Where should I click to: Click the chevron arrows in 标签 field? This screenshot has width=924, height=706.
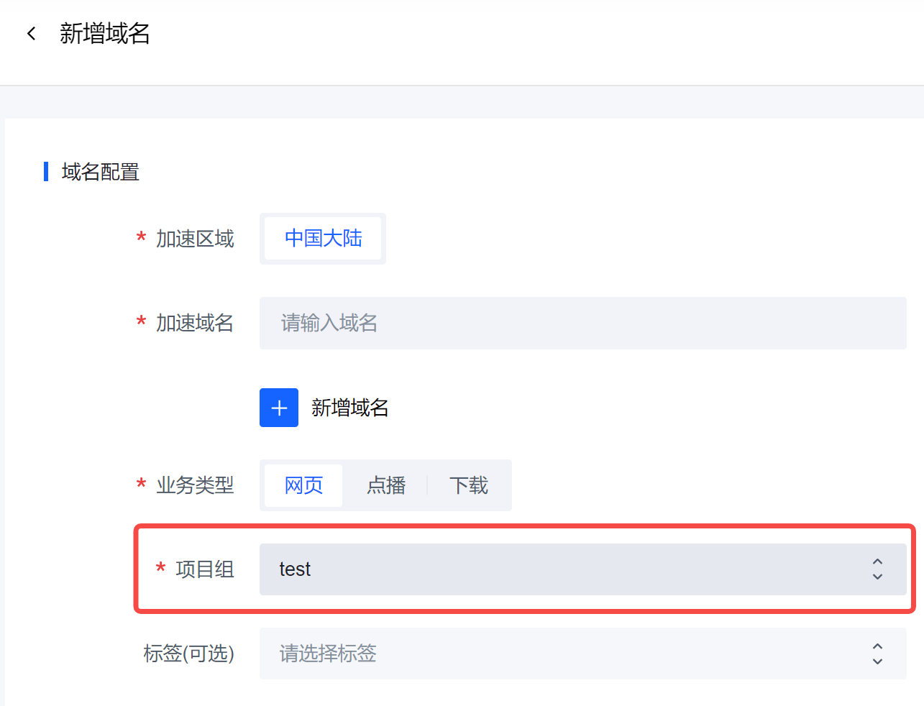[877, 654]
